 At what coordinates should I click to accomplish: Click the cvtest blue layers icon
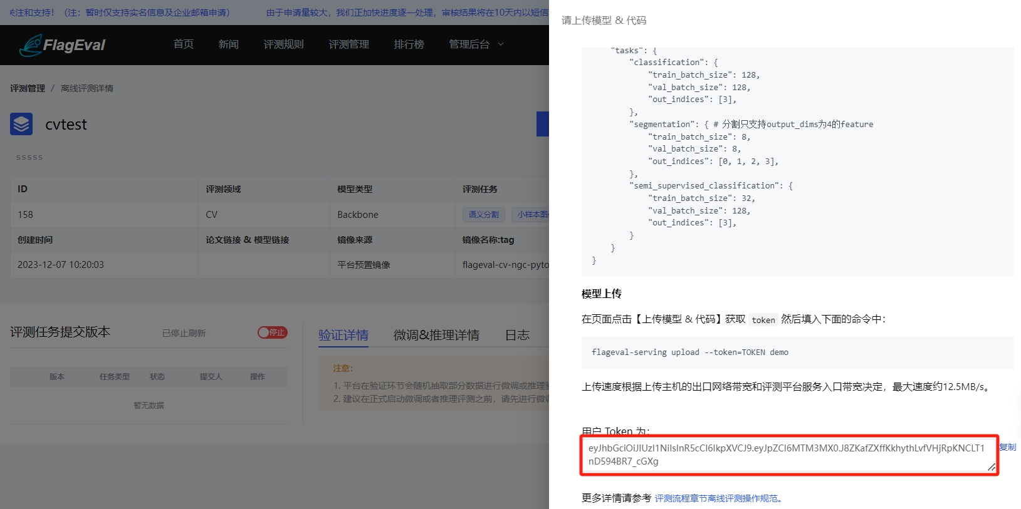pyautogui.click(x=21, y=124)
